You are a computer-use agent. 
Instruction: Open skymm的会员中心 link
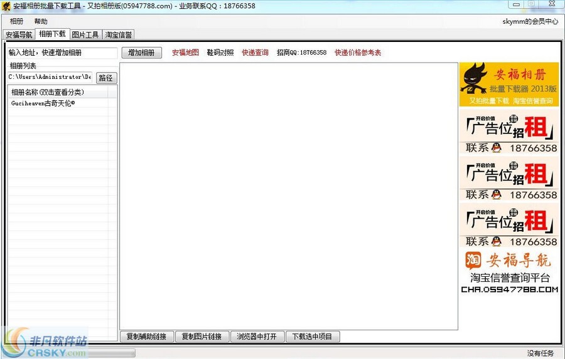(x=530, y=21)
